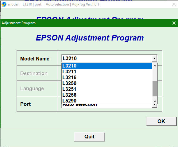Click the Quit button
The width and height of the screenshot is (178, 147).
pos(89,137)
